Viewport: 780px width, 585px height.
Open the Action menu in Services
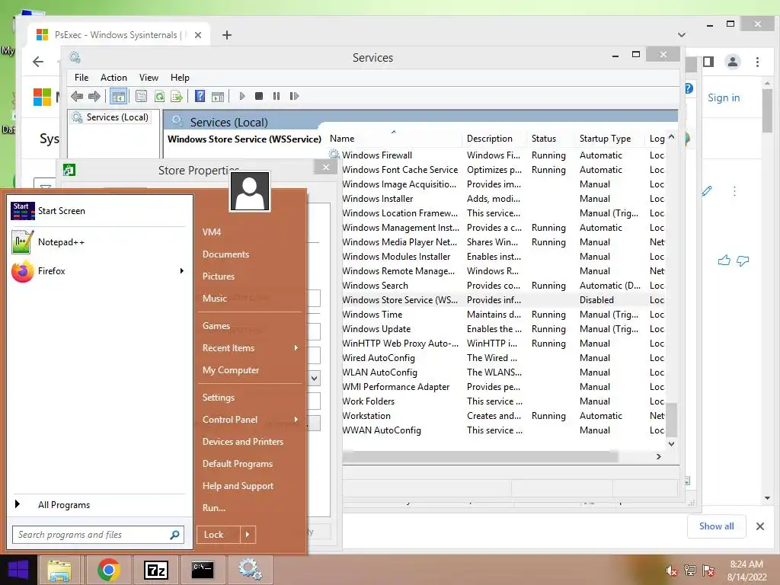click(x=113, y=78)
